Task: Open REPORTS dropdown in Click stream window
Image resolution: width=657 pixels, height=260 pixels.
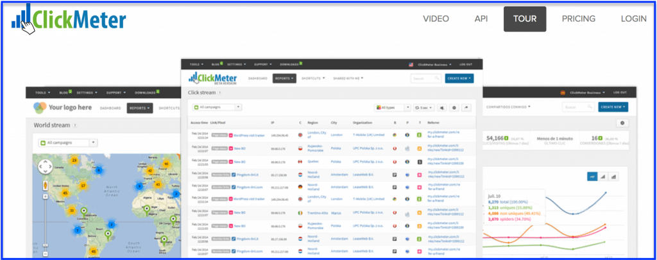Action: (x=284, y=78)
